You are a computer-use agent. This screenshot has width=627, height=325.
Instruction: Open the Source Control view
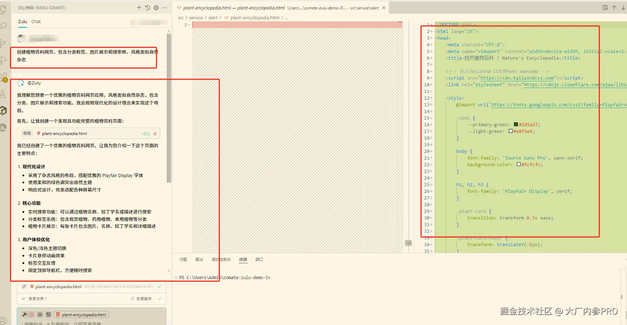coord(3,43)
